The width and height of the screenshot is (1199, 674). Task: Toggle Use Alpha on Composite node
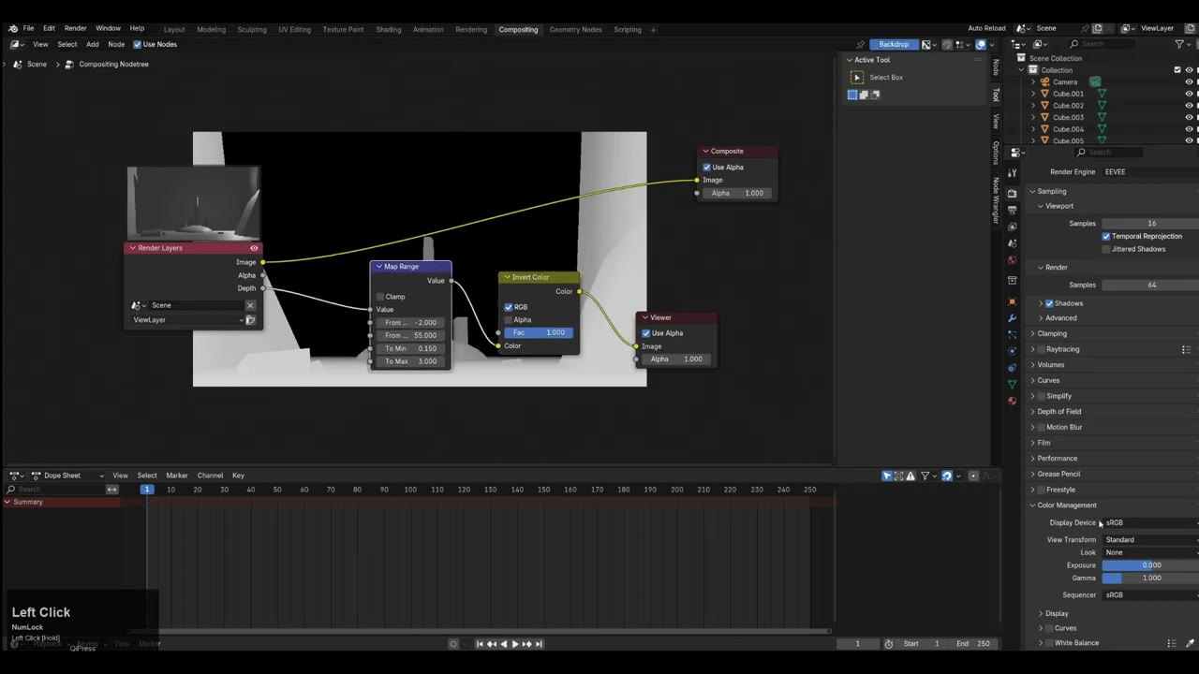(x=707, y=168)
